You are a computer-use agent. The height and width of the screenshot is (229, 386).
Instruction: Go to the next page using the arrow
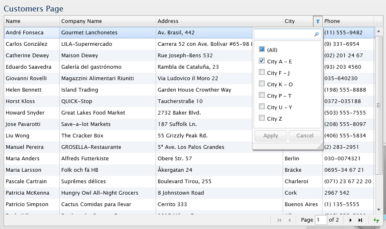point(350,220)
